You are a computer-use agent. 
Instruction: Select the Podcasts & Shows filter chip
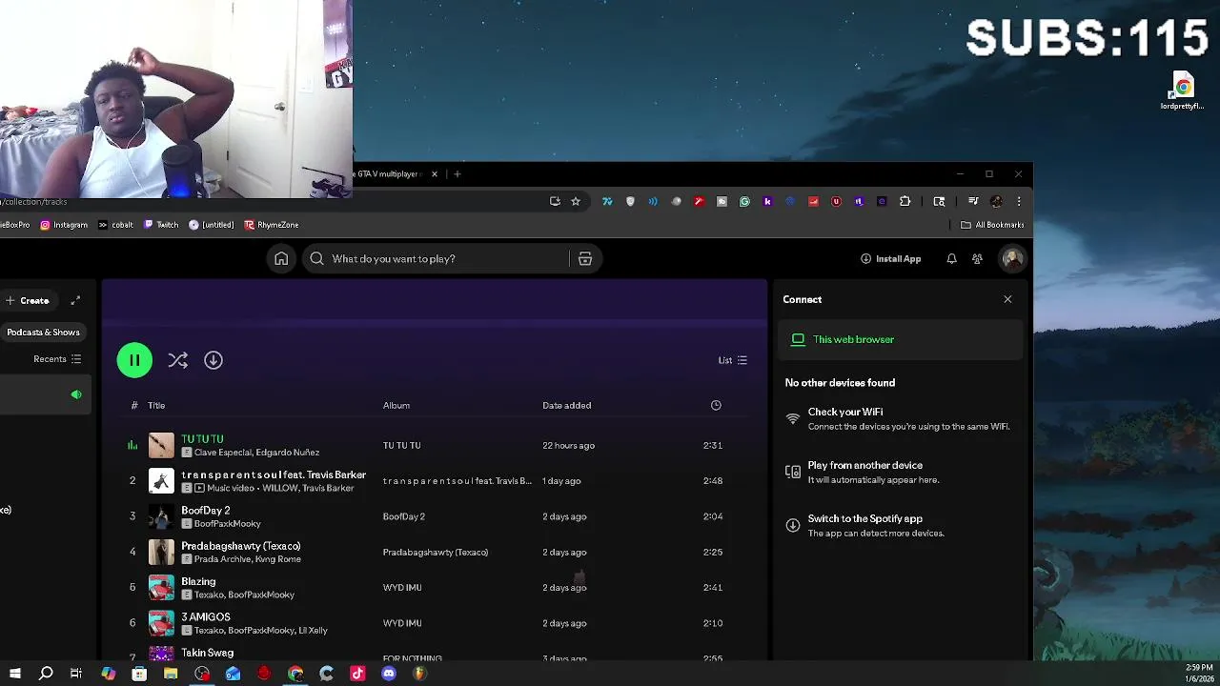44,333
